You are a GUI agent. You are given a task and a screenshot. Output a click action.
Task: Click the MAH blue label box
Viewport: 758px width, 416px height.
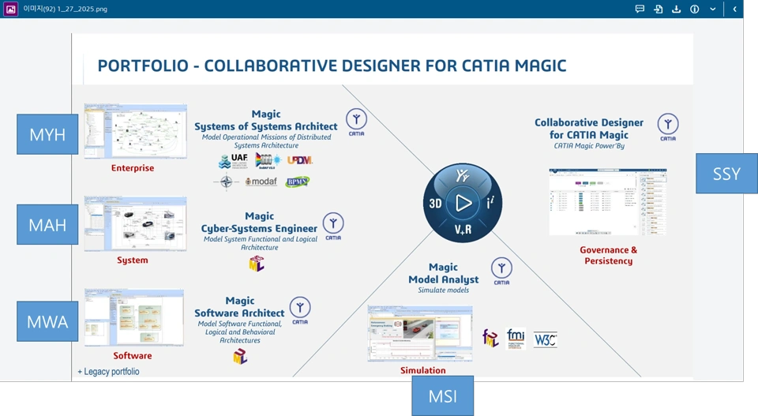tap(47, 224)
